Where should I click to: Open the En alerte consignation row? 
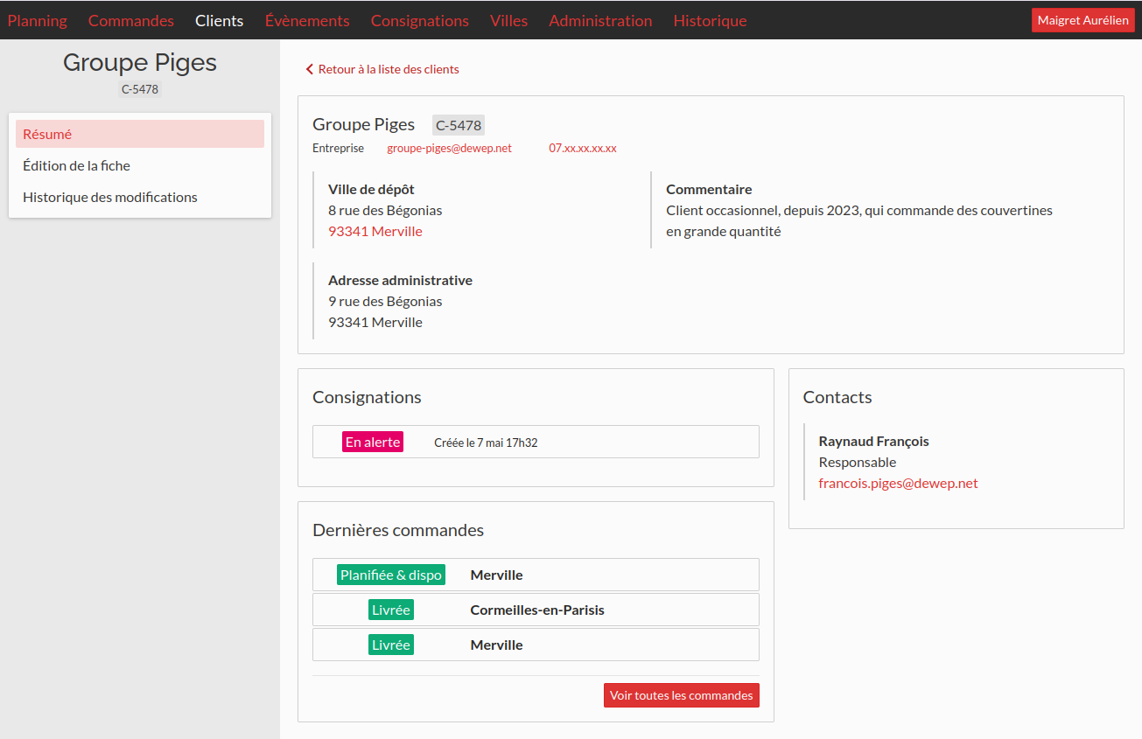536,442
